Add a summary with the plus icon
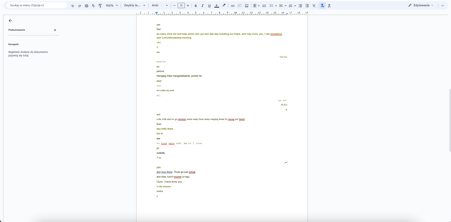 point(55,30)
